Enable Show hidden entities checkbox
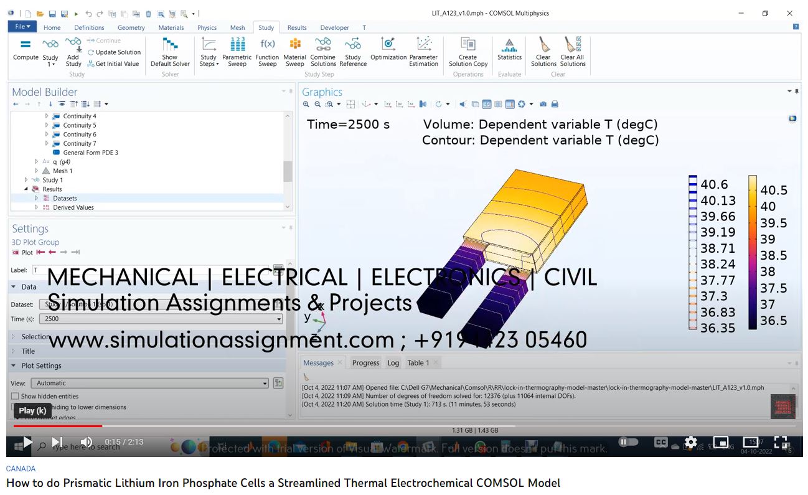The width and height of the screenshot is (808, 495). [x=15, y=396]
